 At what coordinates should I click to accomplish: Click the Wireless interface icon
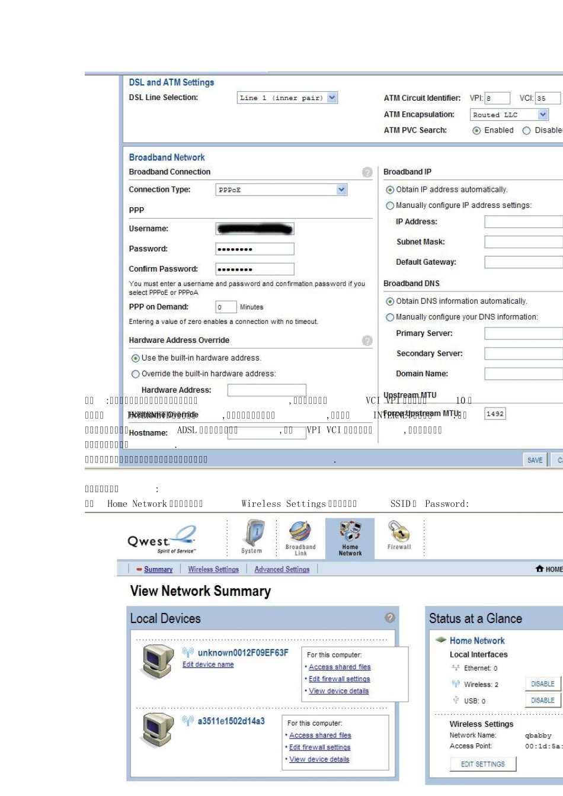(x=456, y=683)
